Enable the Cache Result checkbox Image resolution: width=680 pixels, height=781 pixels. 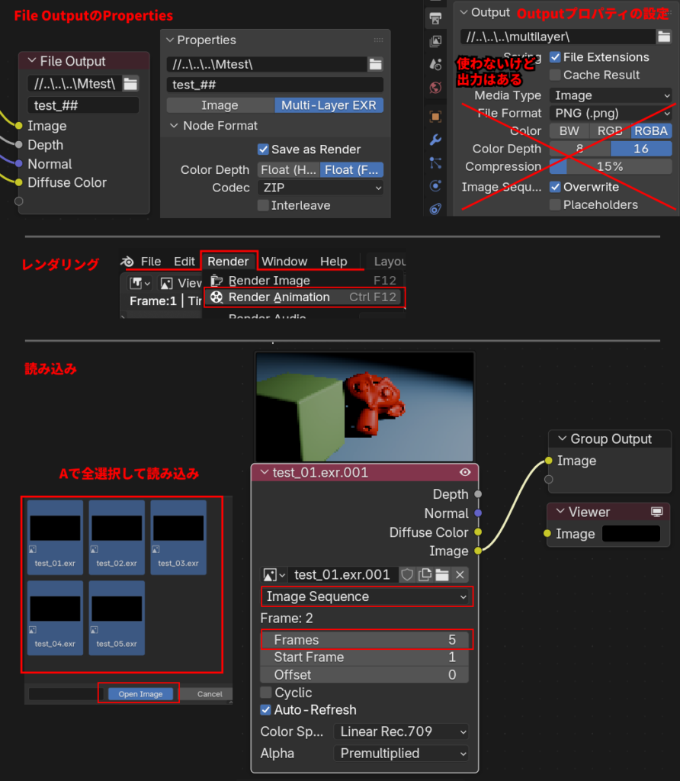tap(556, 75)
